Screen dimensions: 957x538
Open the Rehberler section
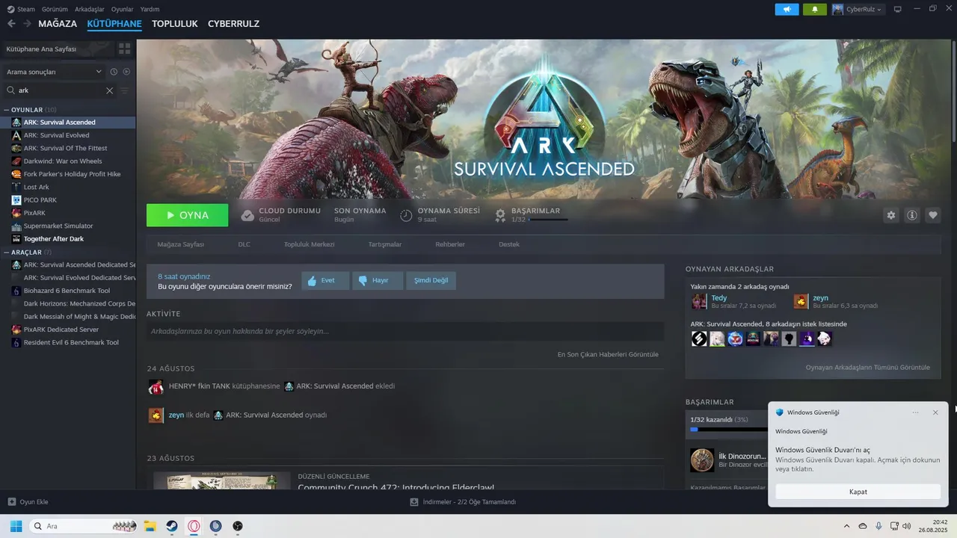pos(450,244)
